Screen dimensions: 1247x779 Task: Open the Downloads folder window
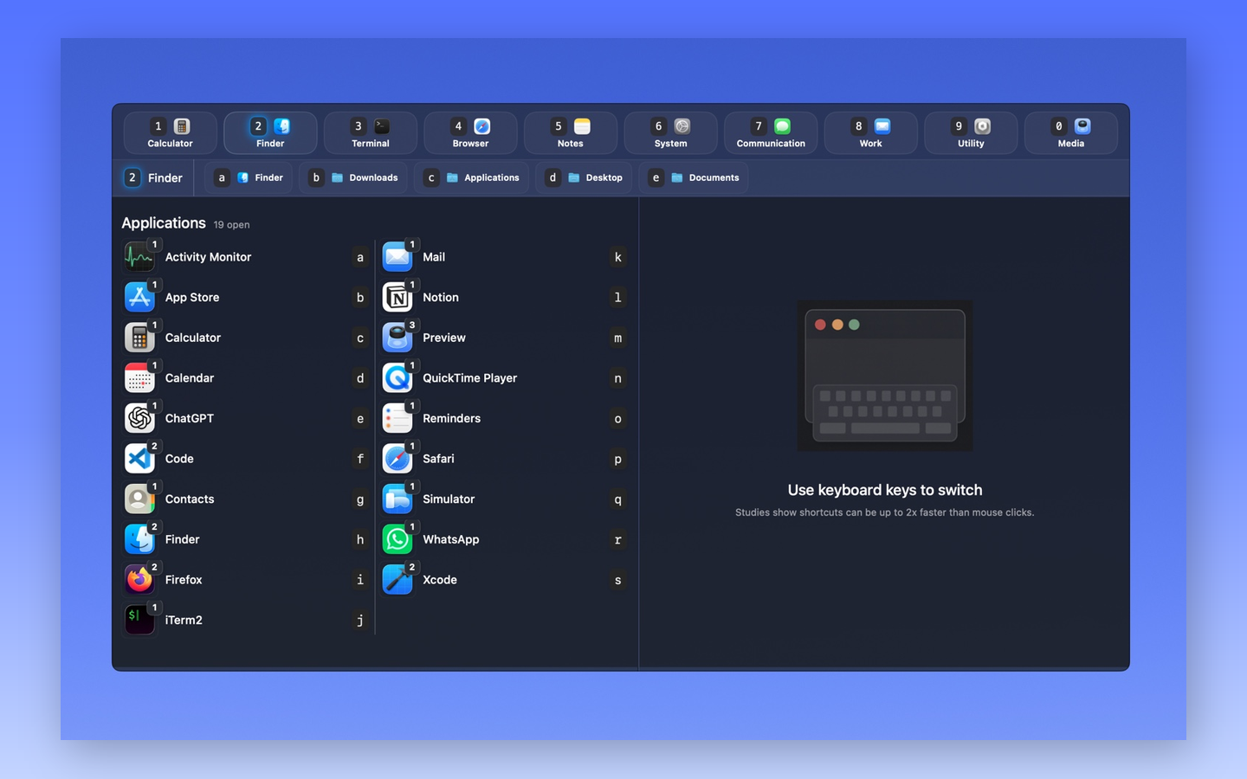coord(353,177)
